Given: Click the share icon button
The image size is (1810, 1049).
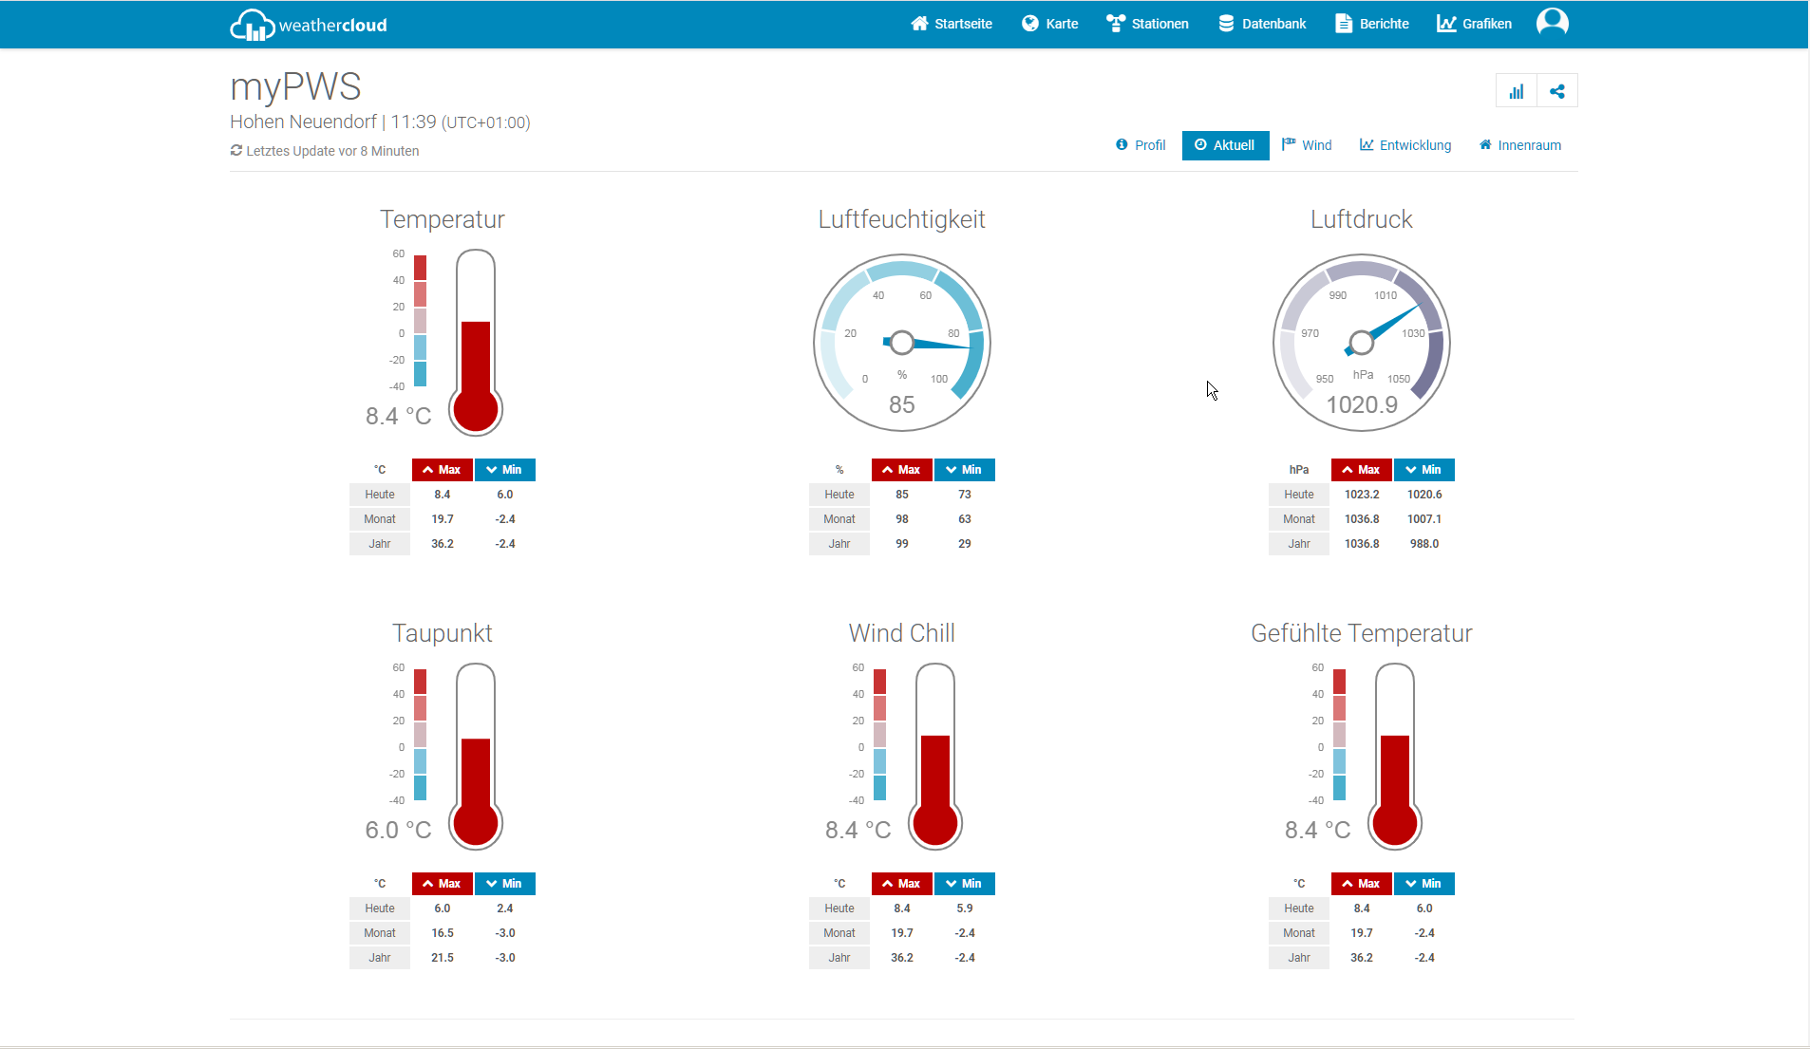Looking at the screenshot, I should 1557,91.
